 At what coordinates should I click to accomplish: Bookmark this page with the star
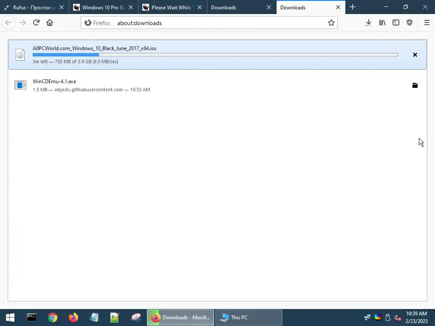331,23
